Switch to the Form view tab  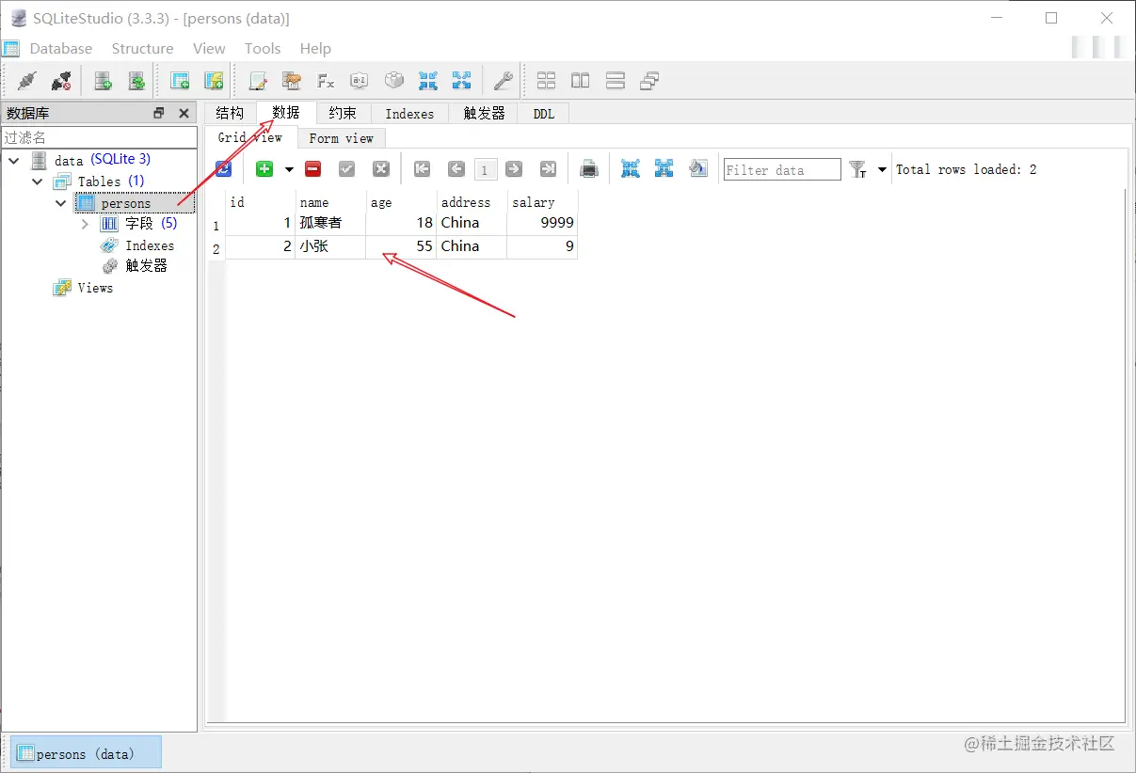(341, 138)
